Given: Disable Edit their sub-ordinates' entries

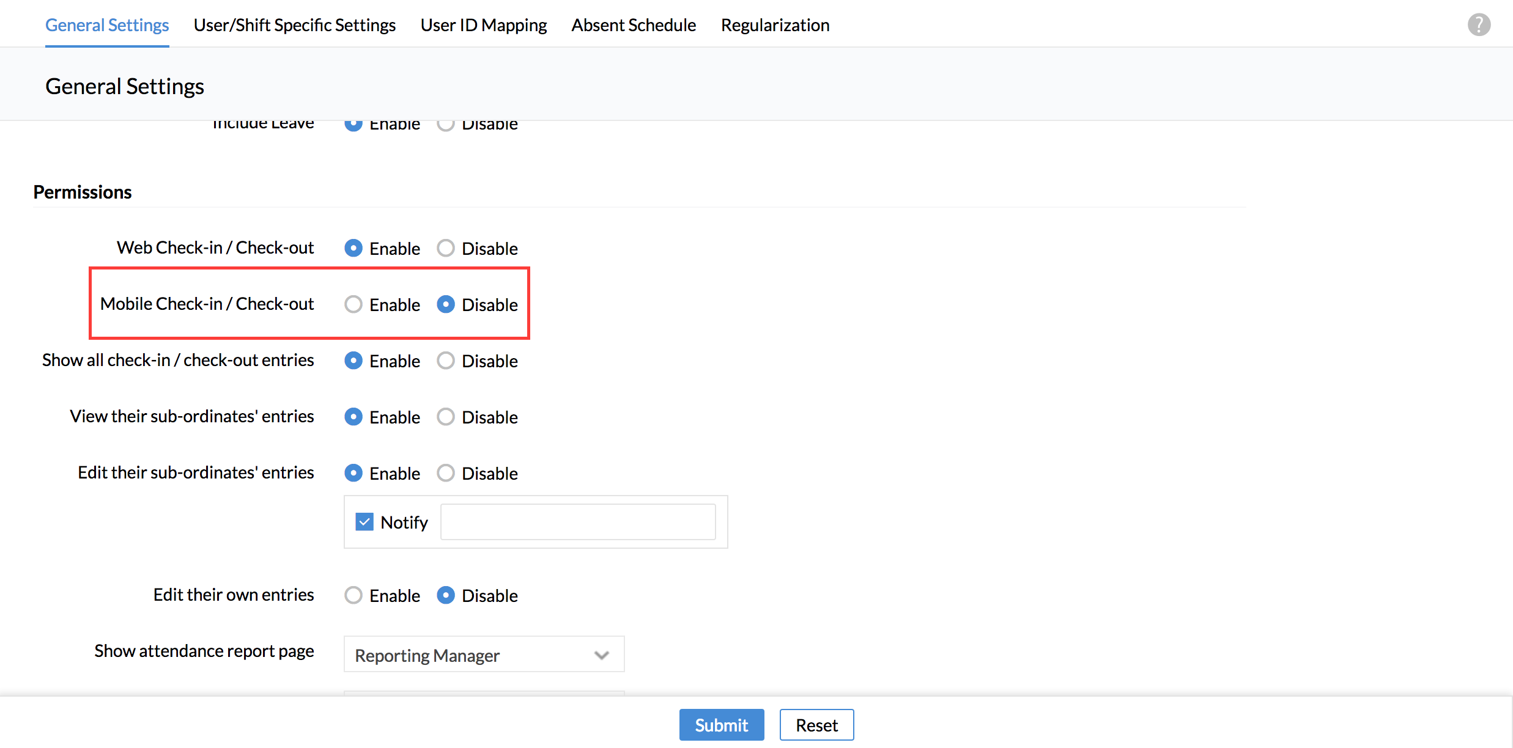Looking at the screenshot, I should (x=446, y=473).
